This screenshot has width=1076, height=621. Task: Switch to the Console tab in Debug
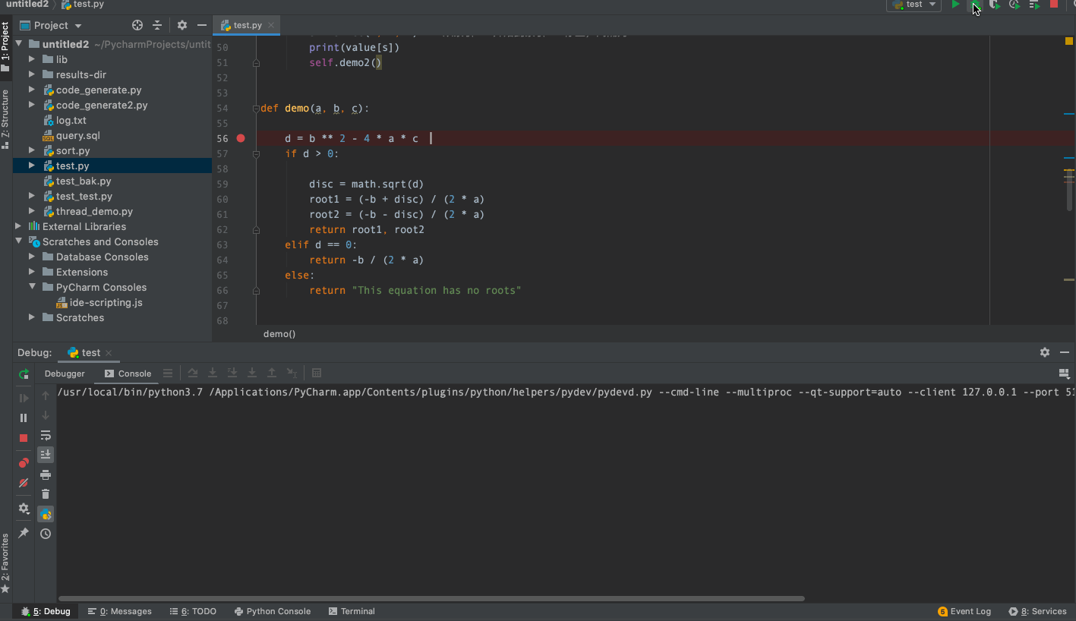(x=128, y=374)
